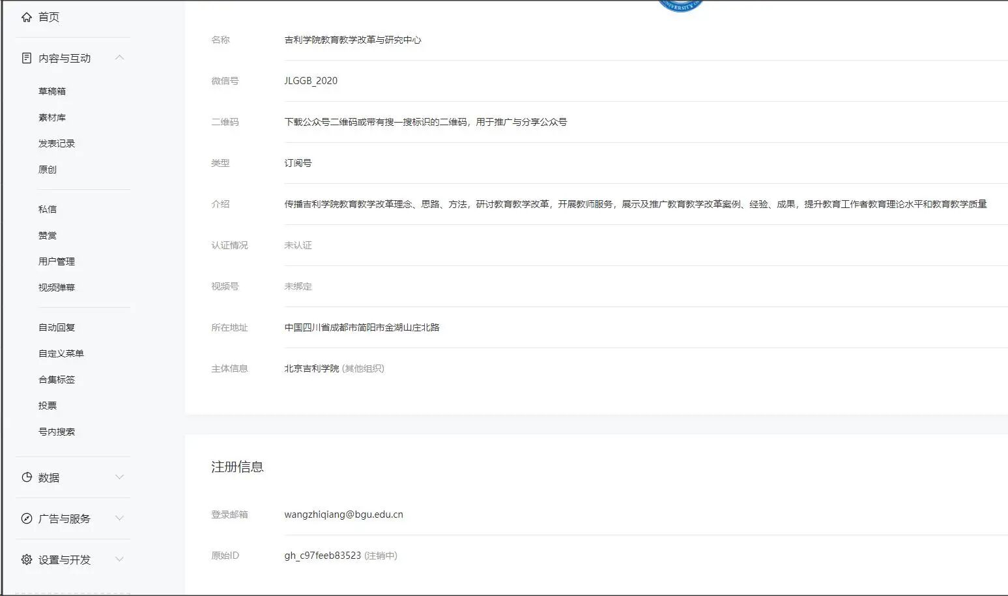Click the 注册信息 section heading
1008x596 pixels.
coord(237,467)
